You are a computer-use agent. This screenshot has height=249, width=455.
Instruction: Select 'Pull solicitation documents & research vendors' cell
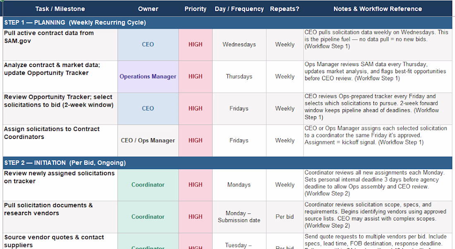[60, 217]
